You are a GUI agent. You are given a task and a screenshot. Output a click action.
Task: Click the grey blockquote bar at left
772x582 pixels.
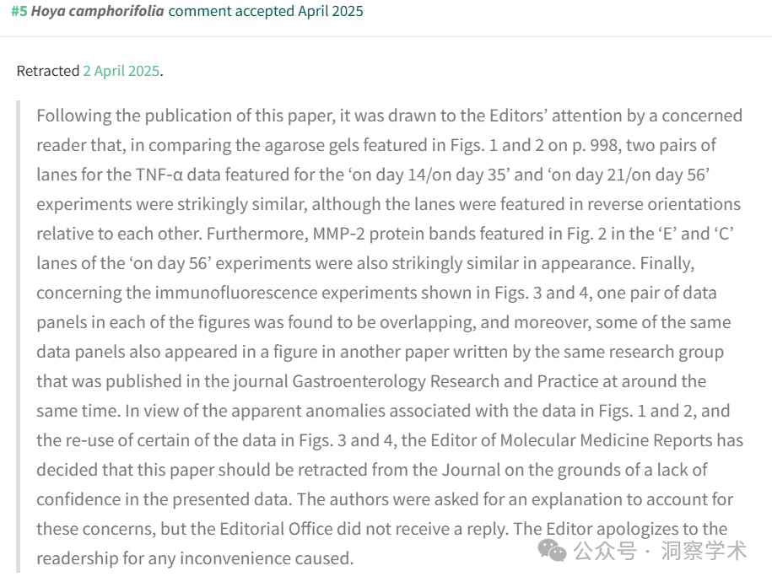click(19, 337)
